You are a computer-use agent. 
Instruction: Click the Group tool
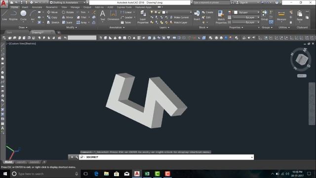[x=265, y=15]
